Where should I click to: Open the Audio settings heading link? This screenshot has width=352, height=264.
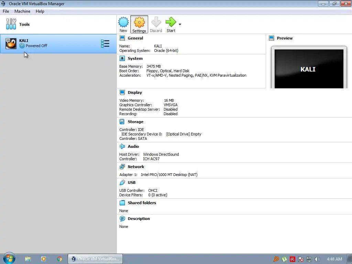click(133, 146)
